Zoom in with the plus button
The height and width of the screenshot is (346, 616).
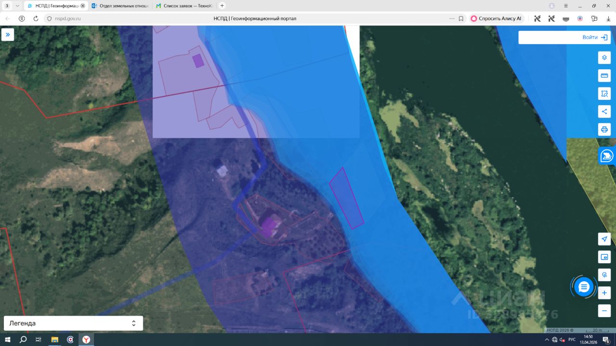tap(604, 293)
